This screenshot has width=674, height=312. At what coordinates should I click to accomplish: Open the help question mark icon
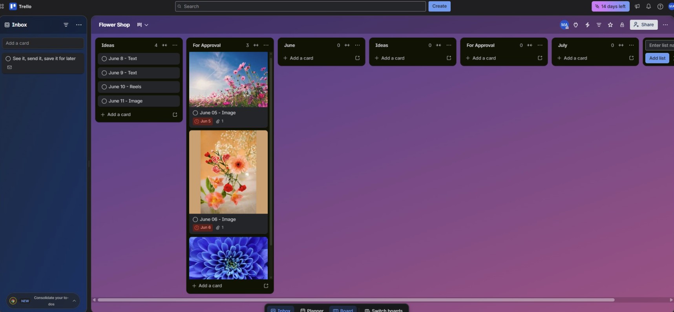tap(660, 6)
